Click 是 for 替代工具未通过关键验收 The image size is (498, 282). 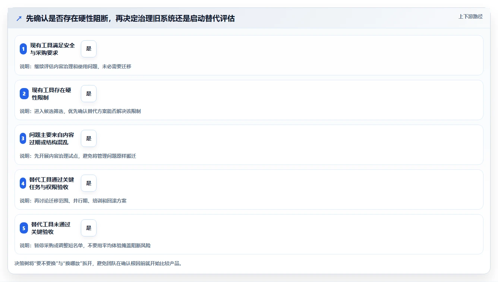pyautogui.click(x=89, y=228)
